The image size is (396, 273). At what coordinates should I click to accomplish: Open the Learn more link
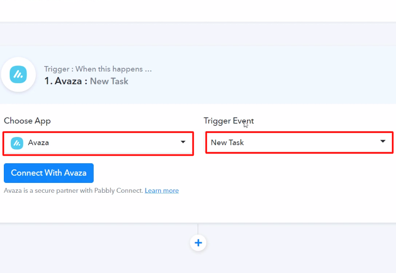point(161,191)
